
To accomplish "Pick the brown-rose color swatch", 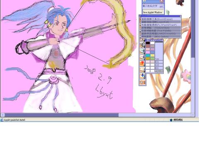I will point(148,46).
